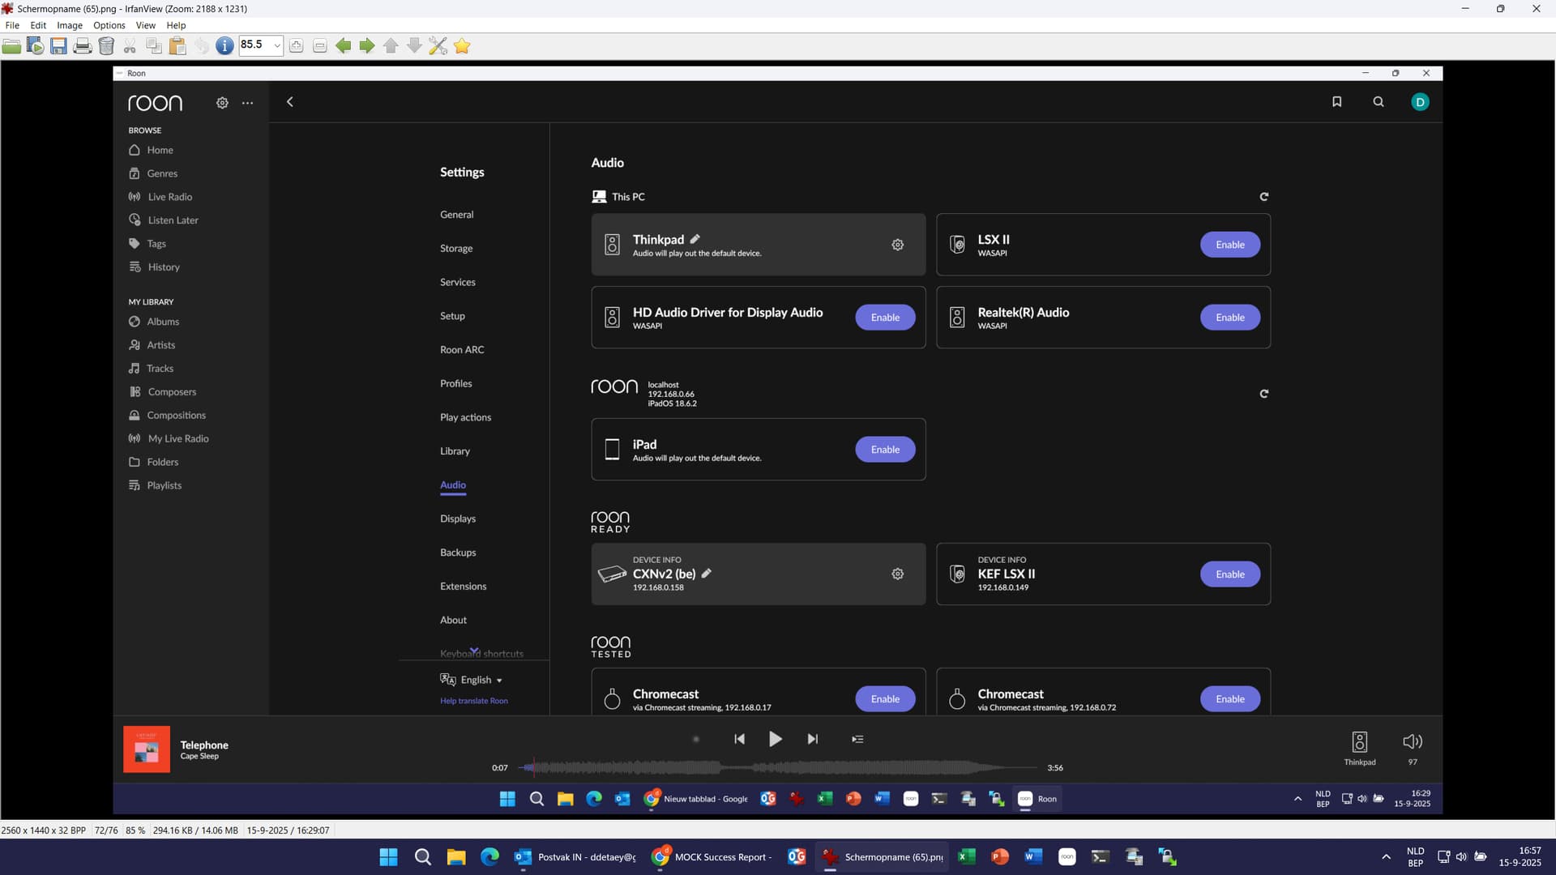Click Enable button for Realtek(R) Audio
The width and height of the screenshot is (1556, 875).
coord(1229,318)
